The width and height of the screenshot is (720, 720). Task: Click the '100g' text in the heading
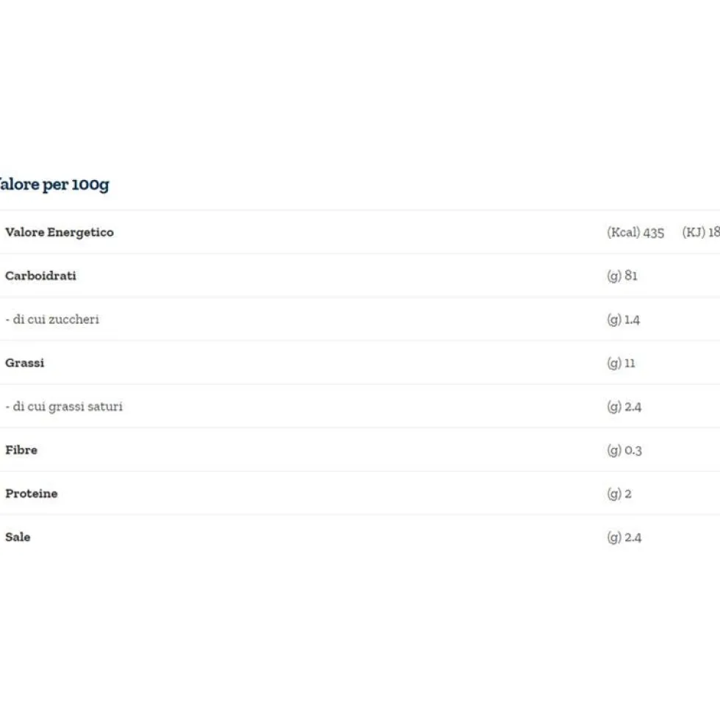pyautogui.click(x=90, y=185)
